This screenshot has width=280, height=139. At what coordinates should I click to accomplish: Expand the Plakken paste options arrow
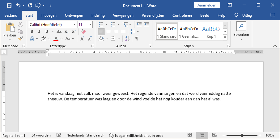(x=10, y=40)
